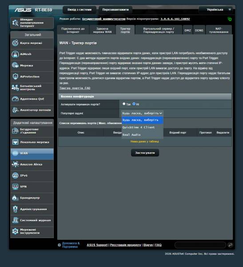
Task: Select Ні radio for port trigger
Action: [134, 104]
